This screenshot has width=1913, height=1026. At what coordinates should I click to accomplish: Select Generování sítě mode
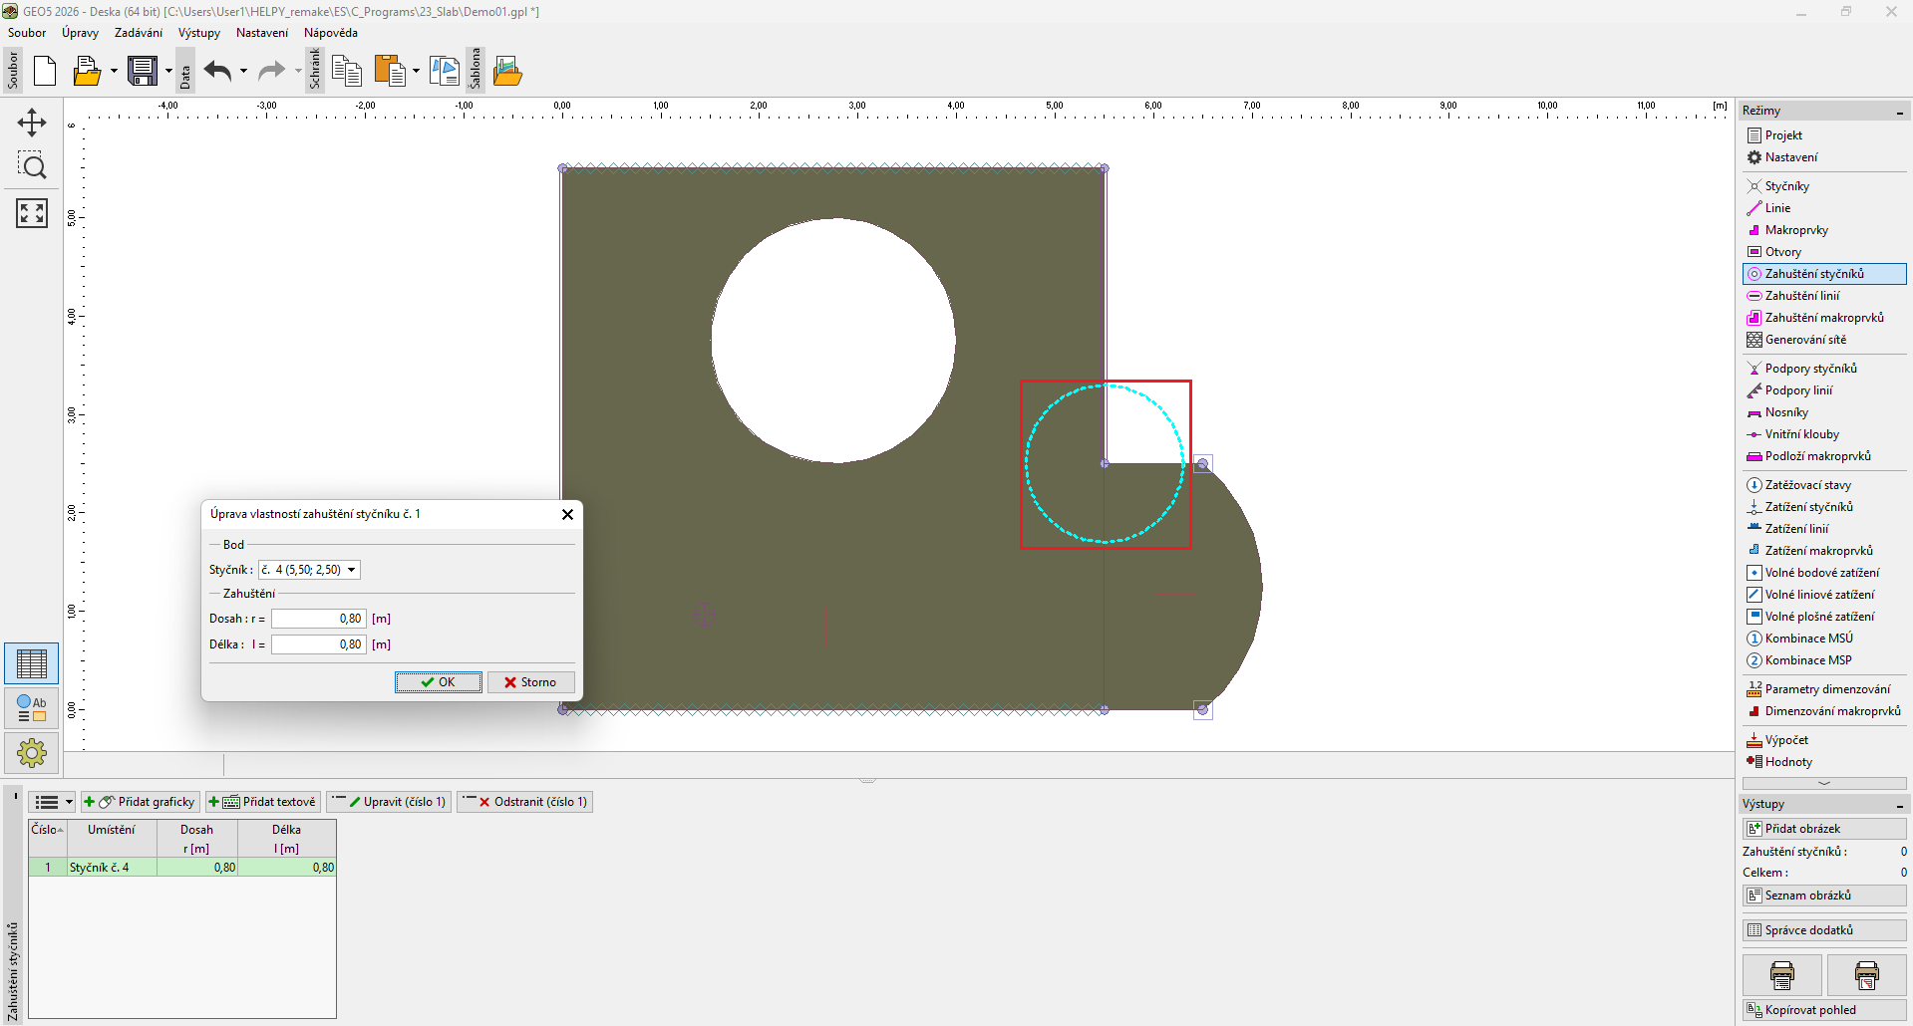pyautogui.click(x=1804, y=340)
